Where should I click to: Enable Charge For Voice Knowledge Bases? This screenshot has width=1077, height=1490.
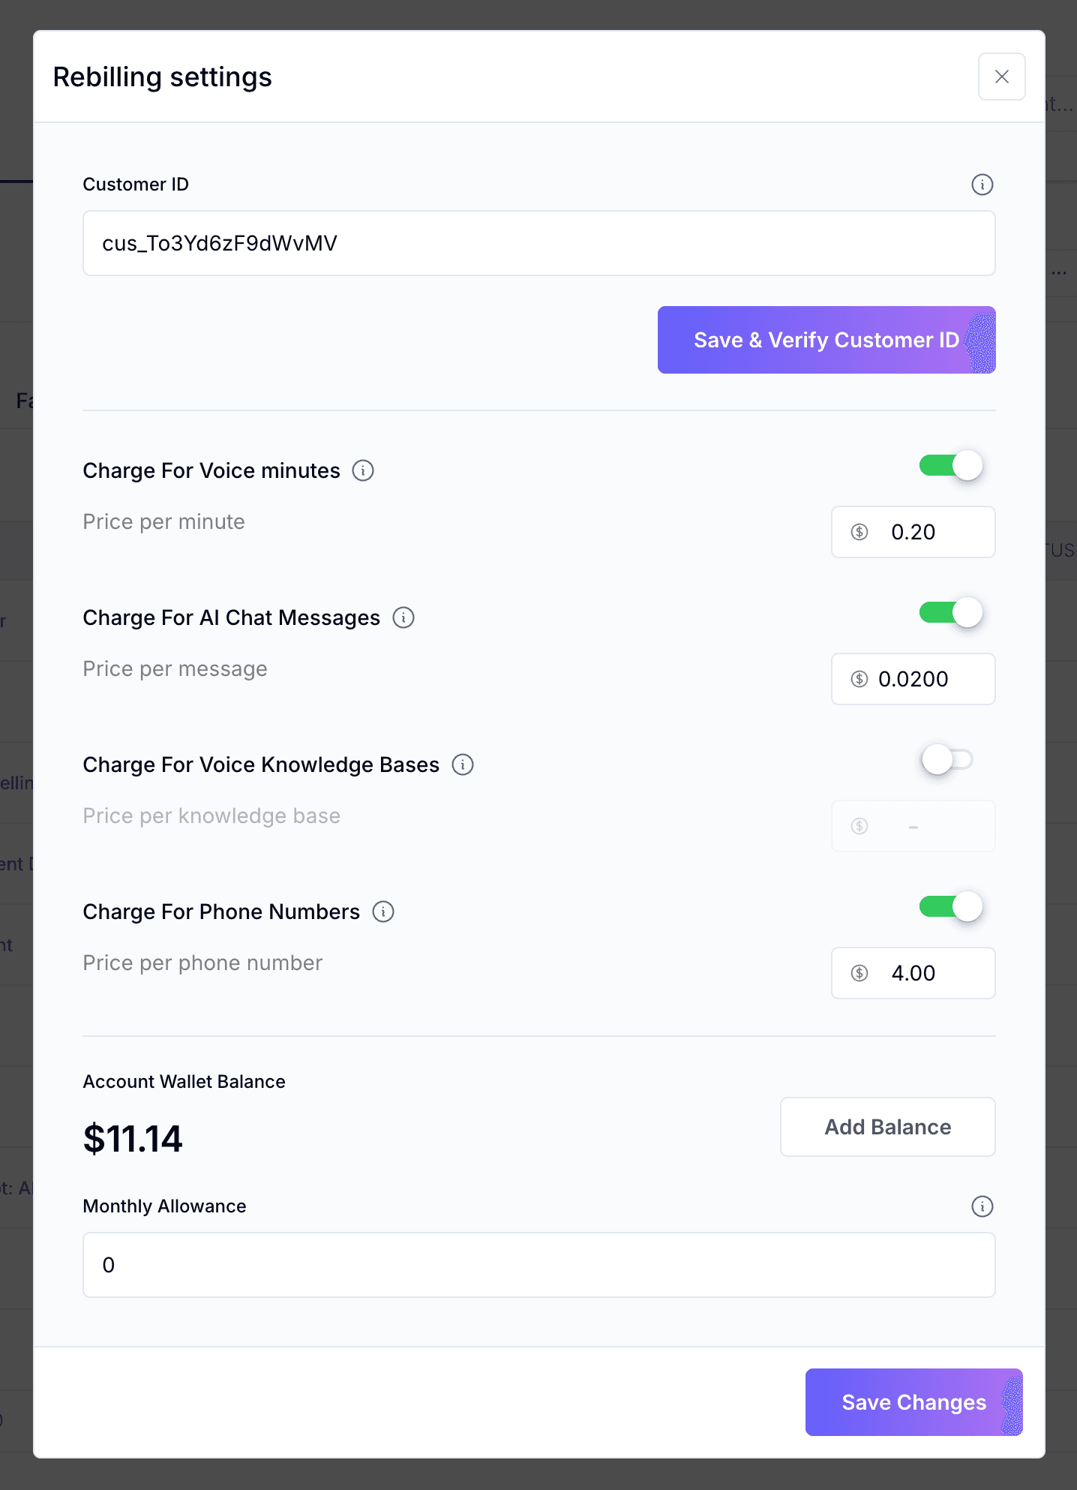tap(946, 760)
